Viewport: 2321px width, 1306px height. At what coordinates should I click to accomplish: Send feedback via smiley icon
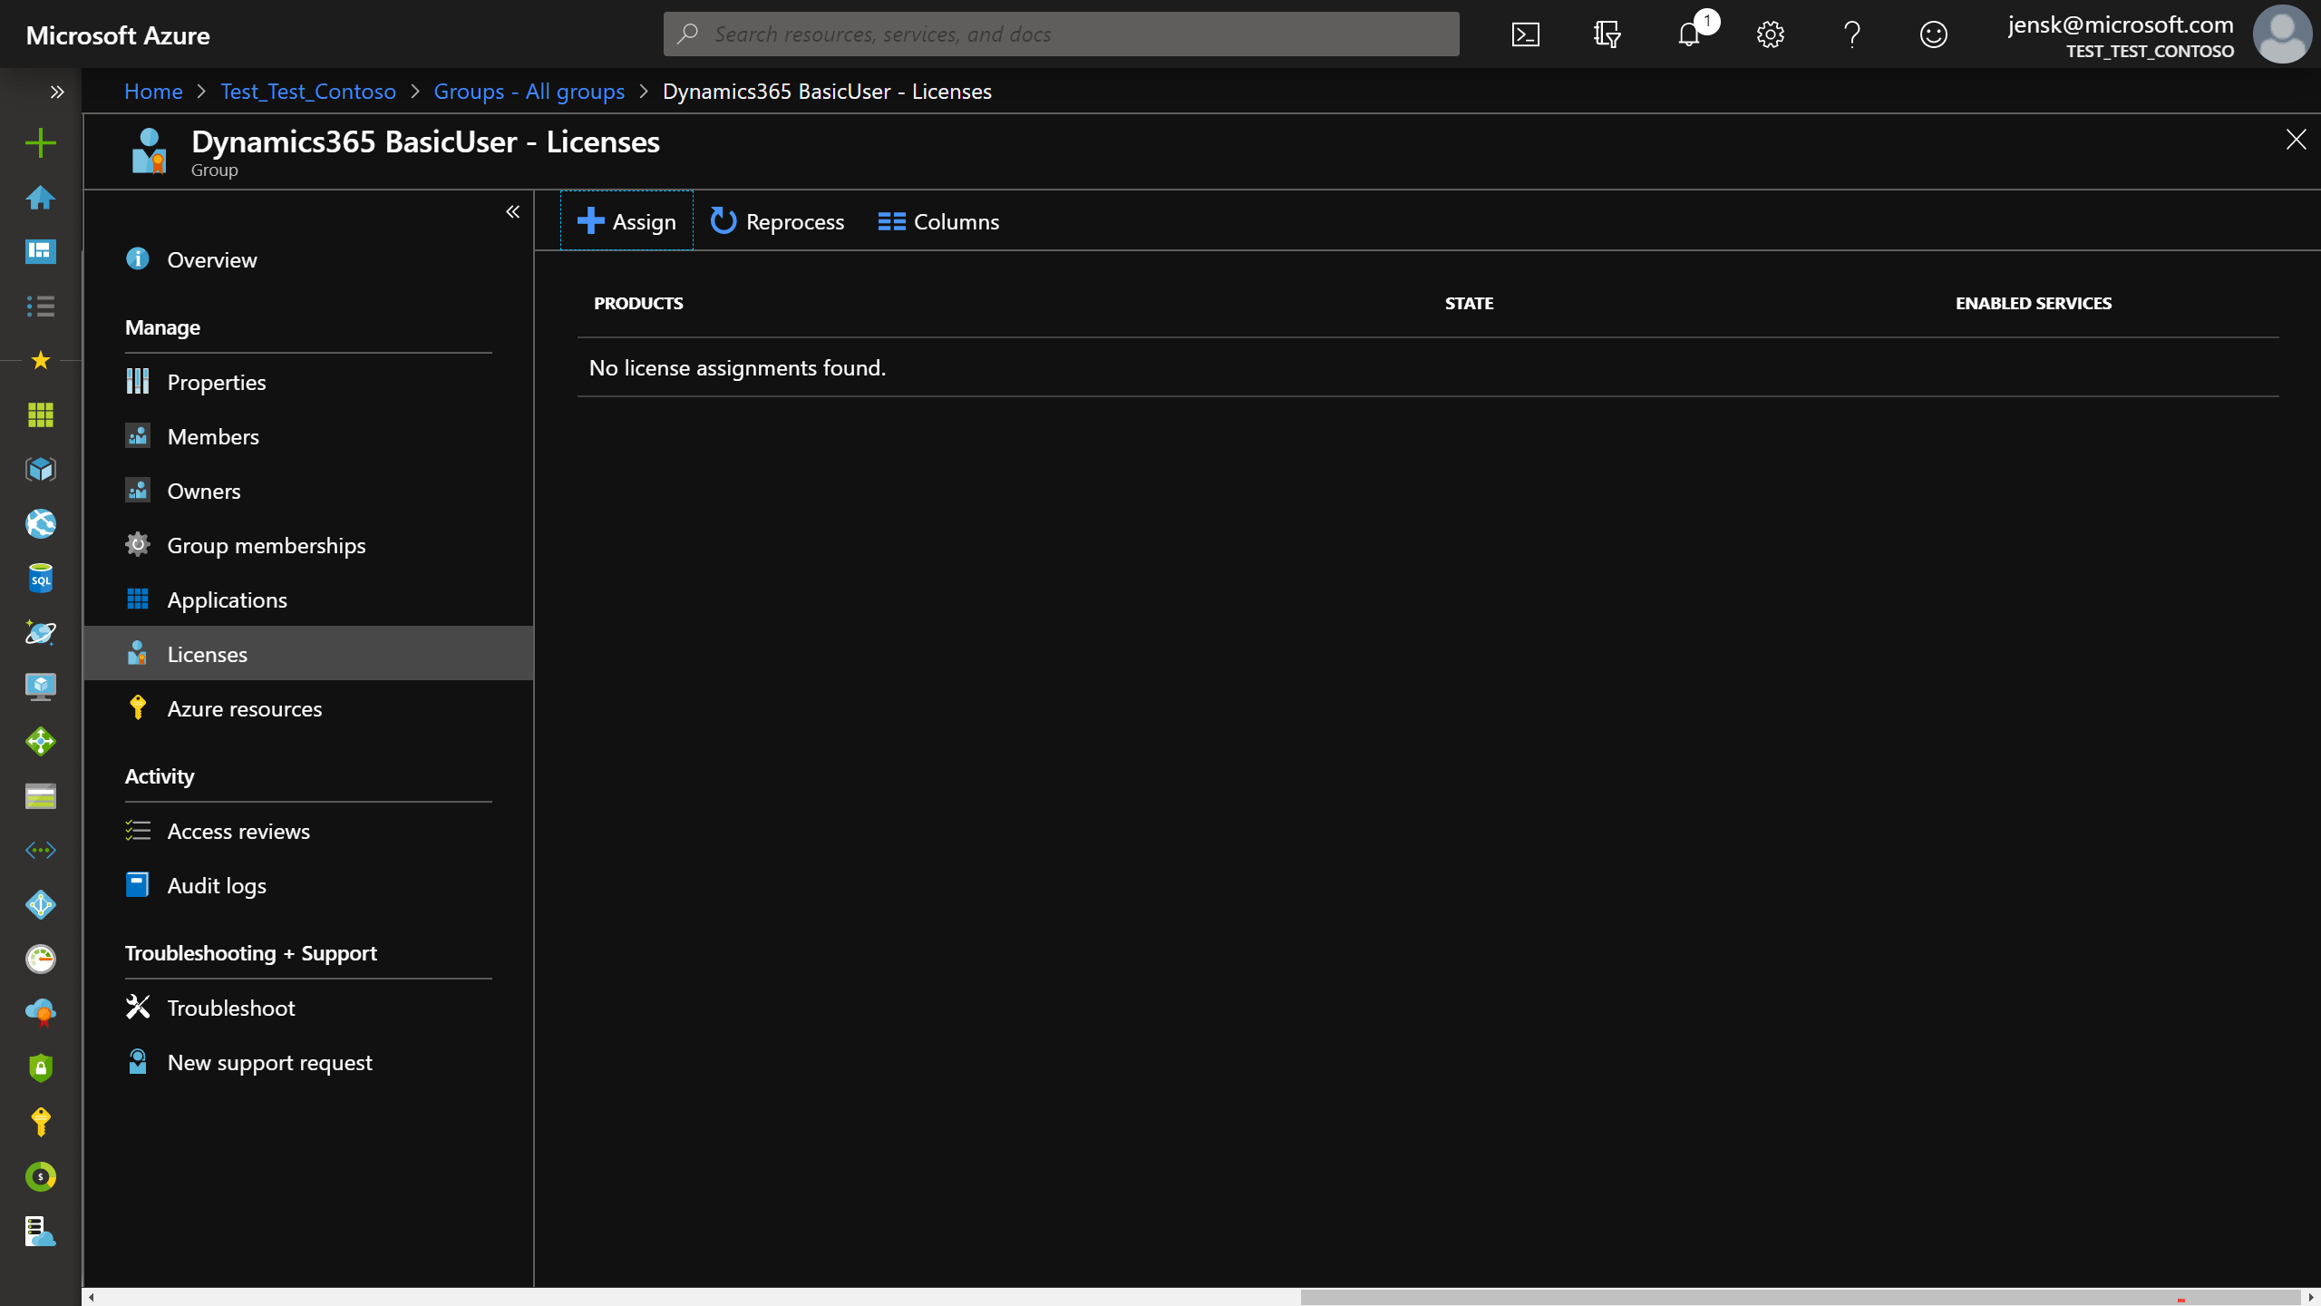tap(1933, 34)
